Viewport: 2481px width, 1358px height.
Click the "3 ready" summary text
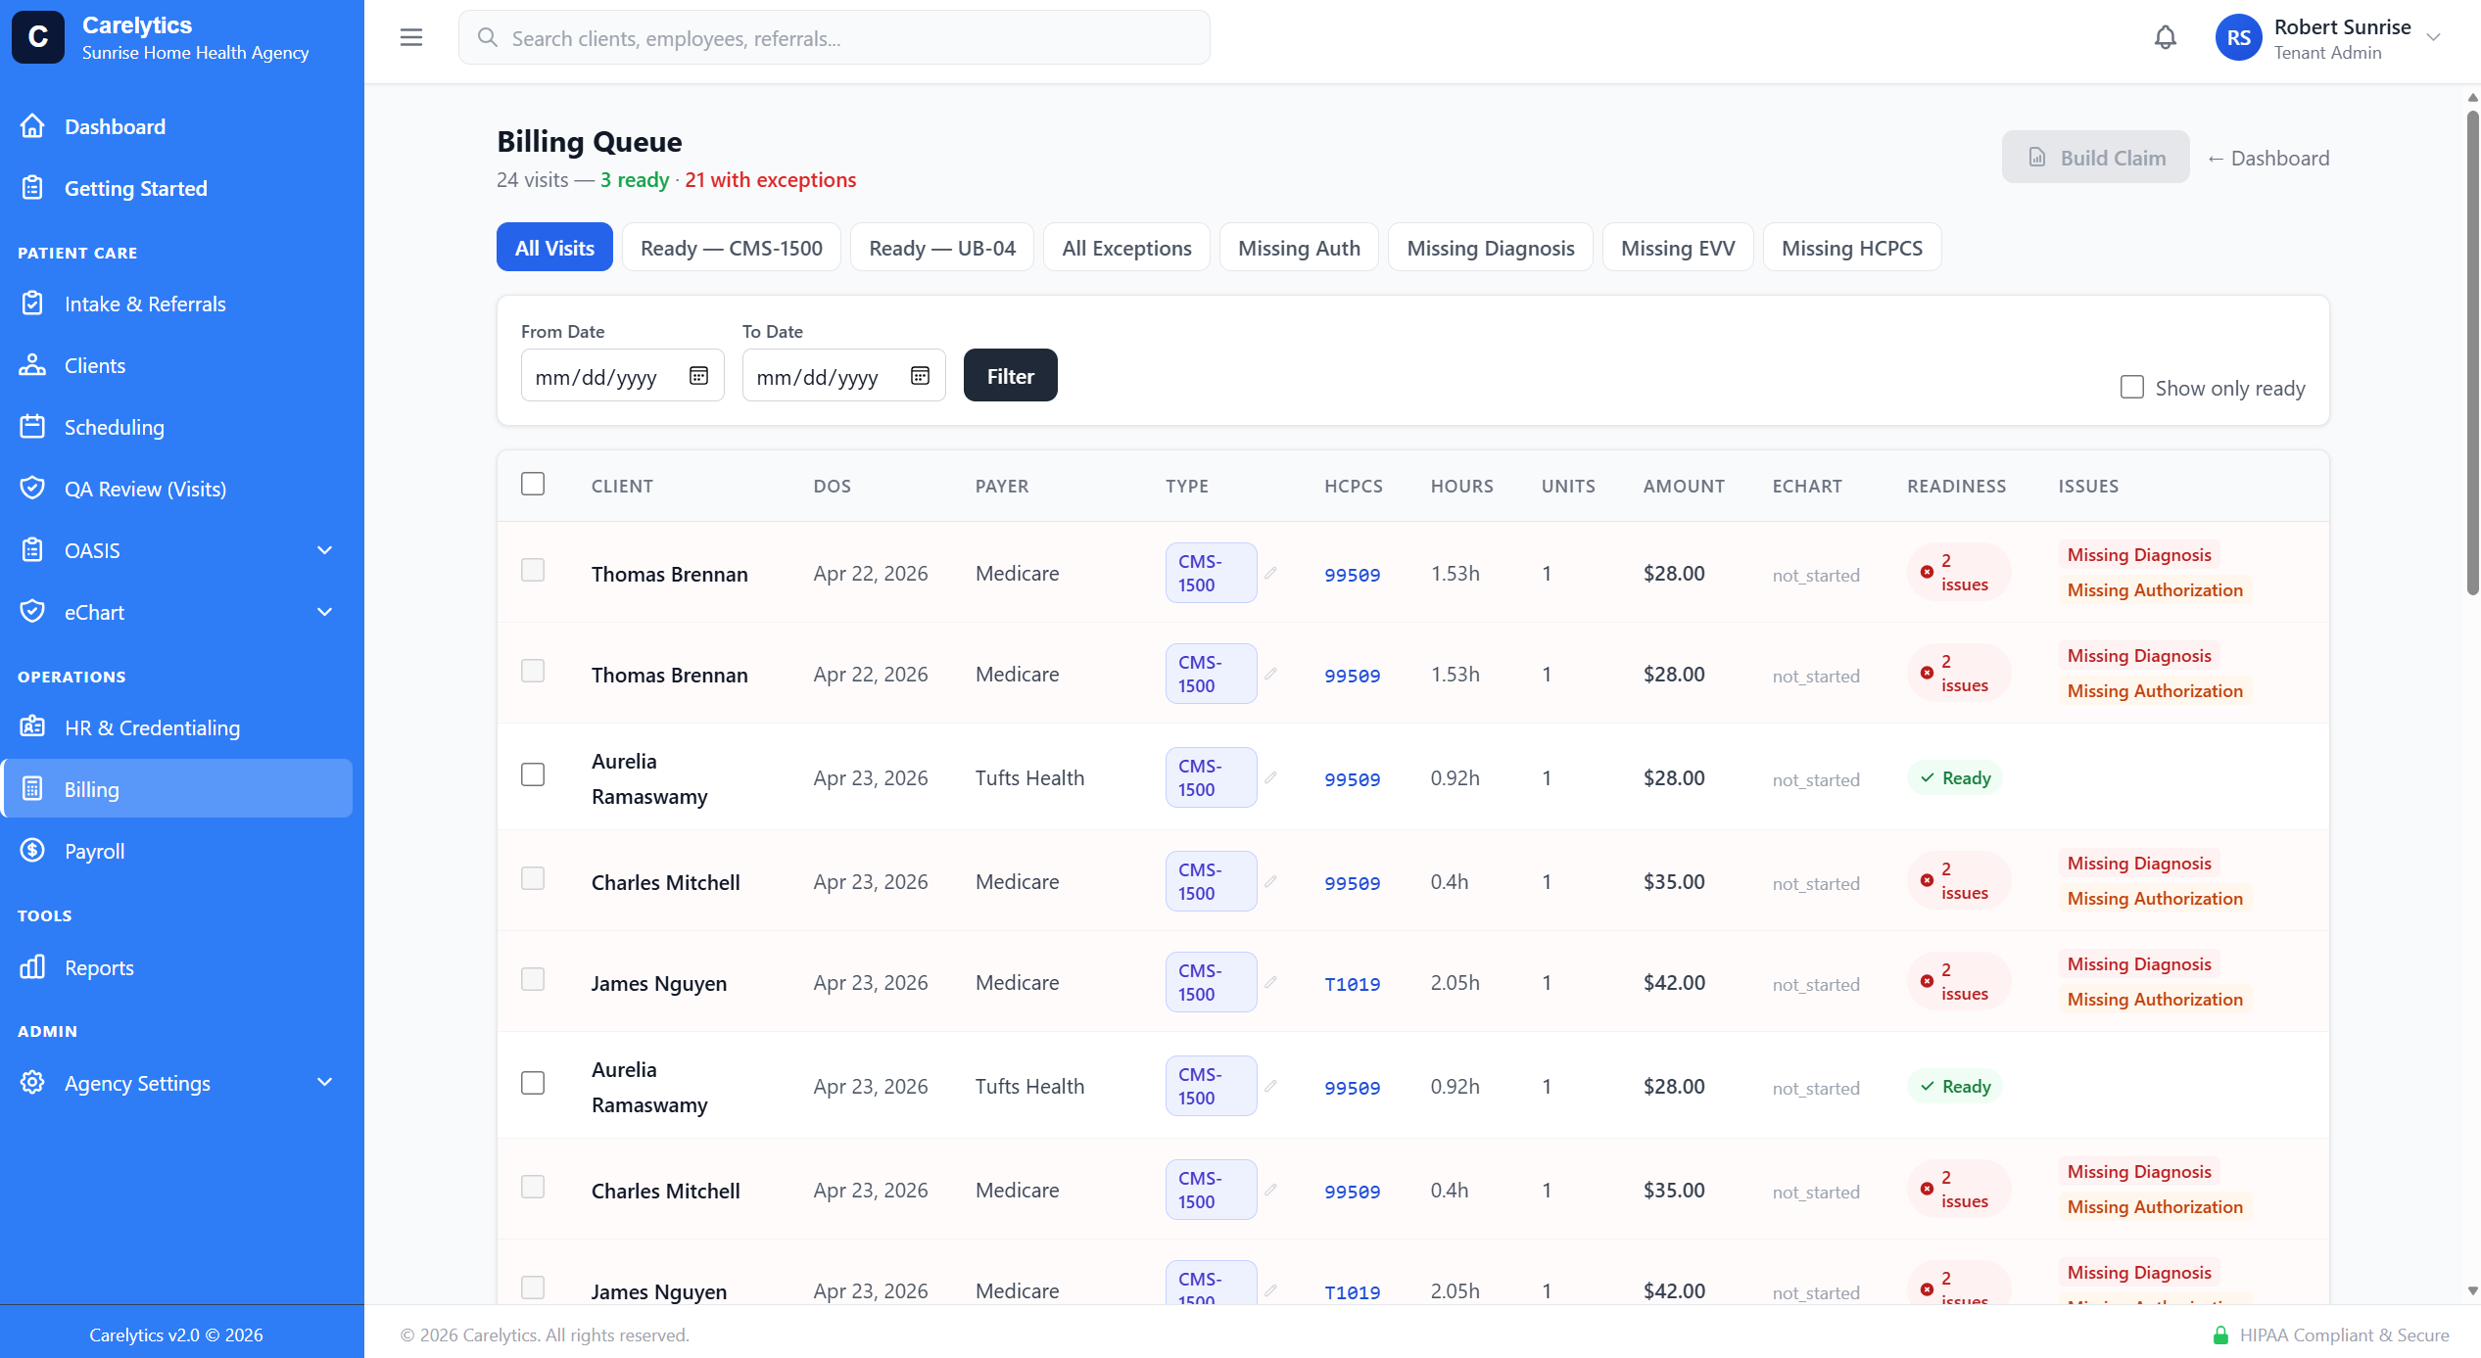tap(635, 179)
